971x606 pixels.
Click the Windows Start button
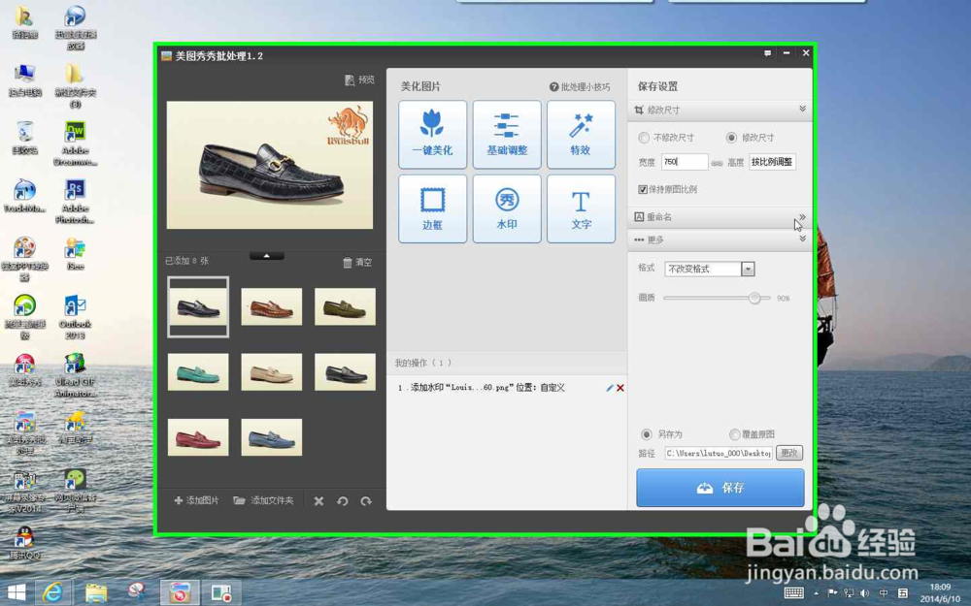click(17, 593)
